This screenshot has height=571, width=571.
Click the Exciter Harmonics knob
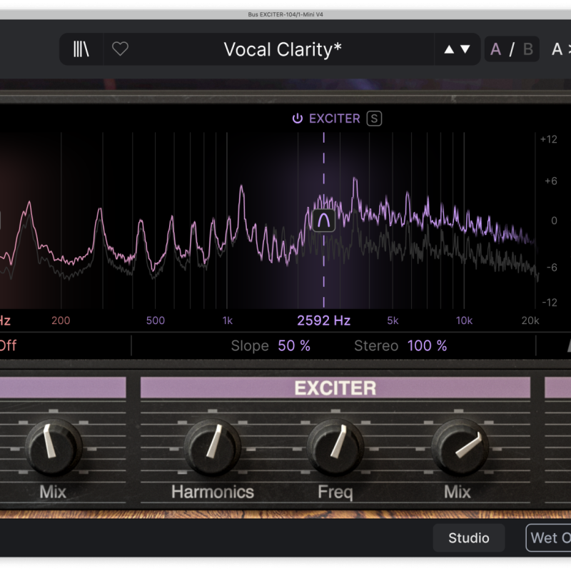coord(212,447)
